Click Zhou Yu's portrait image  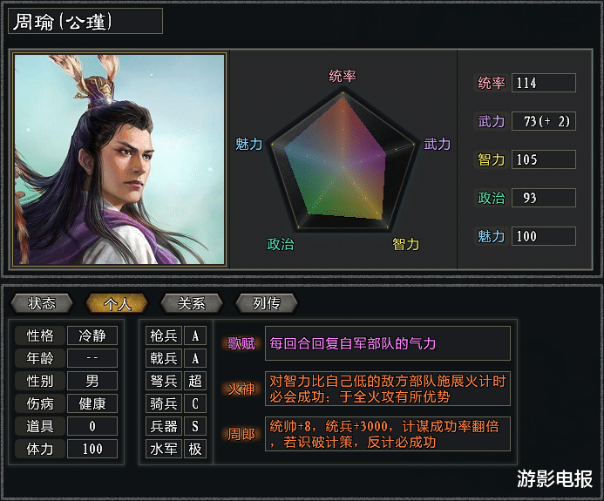pos(119,159)
